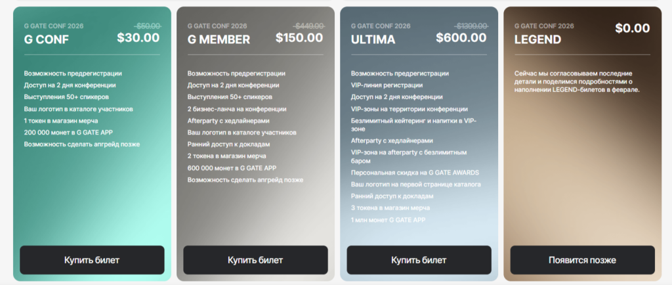Click the G MEMBER plan heading

[219, 39]
